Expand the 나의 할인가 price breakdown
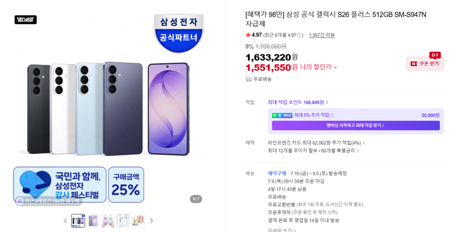 click(x=335, y=67)
